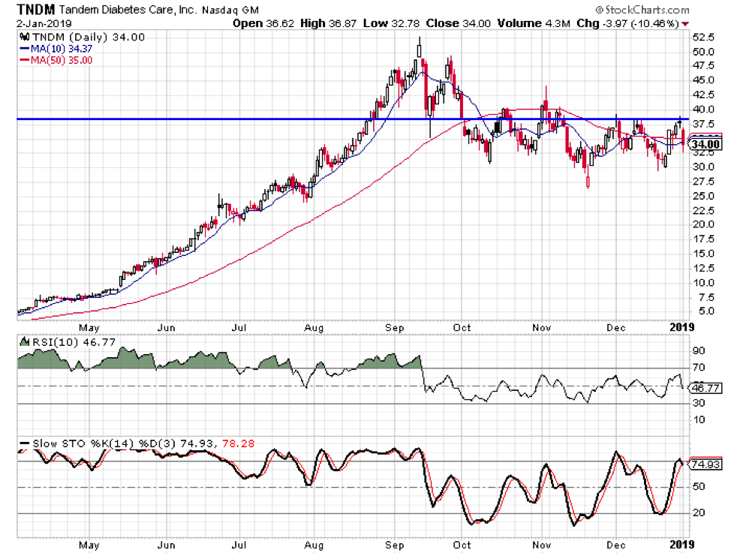731x553 pixels.
Task: Click the 5.0 price axis label
Action: pos(706,311)
